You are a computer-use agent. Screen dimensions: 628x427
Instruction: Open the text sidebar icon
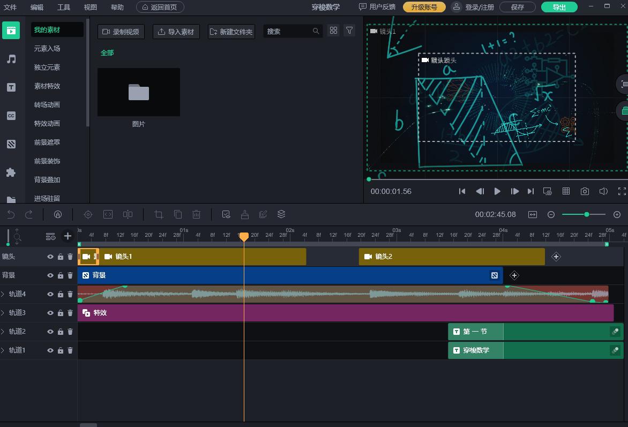[11, 87]
